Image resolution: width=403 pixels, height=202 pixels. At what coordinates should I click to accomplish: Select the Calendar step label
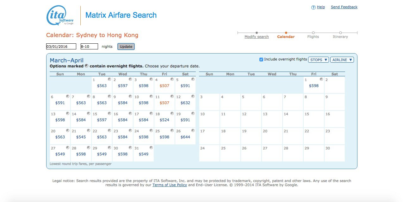[x=286, y=37]
